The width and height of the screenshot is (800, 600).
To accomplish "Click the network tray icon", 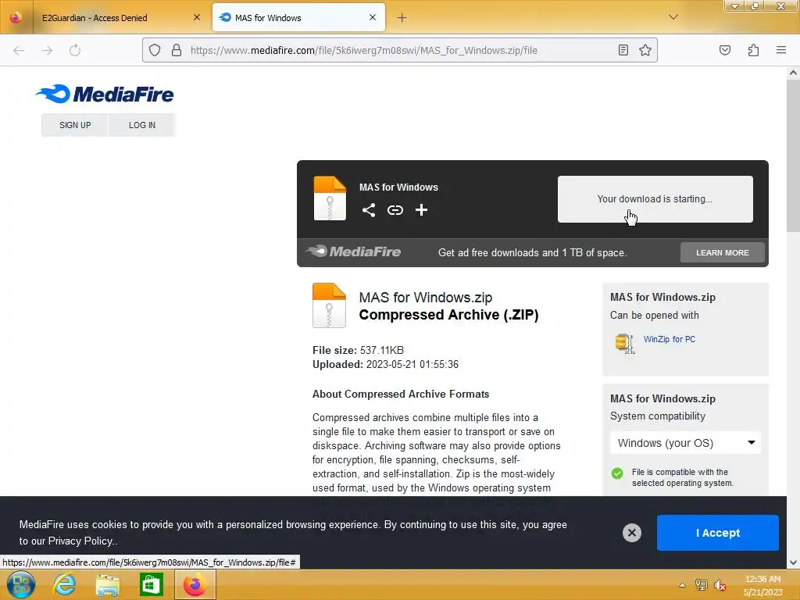I will 701,585.
